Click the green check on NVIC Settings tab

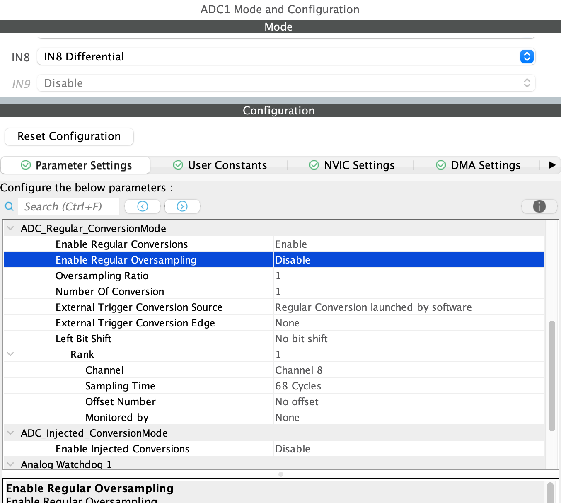pos(313,165)
